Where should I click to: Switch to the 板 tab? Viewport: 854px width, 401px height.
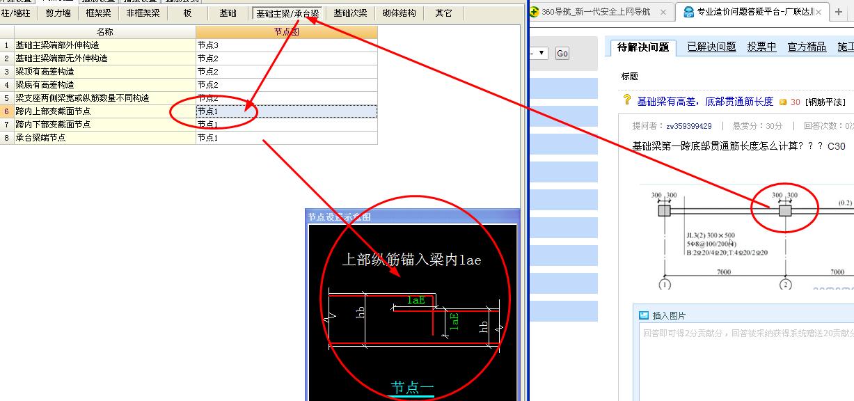(x=187, y=13)
